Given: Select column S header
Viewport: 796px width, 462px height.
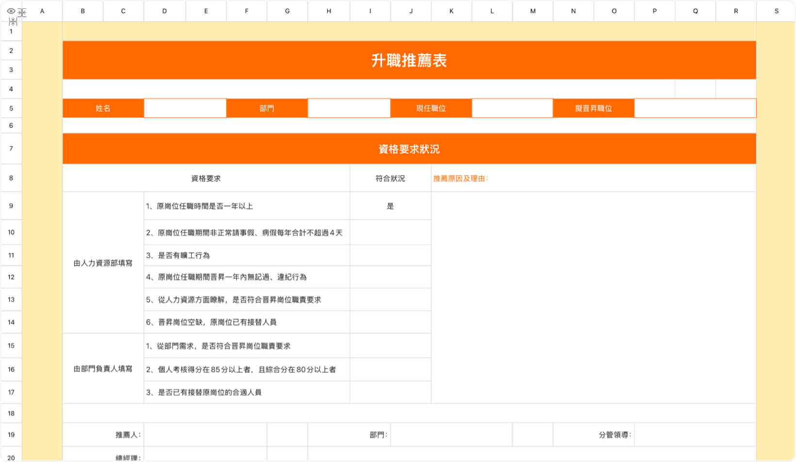Looking at the screenshot, I should [x=776, y=11].
